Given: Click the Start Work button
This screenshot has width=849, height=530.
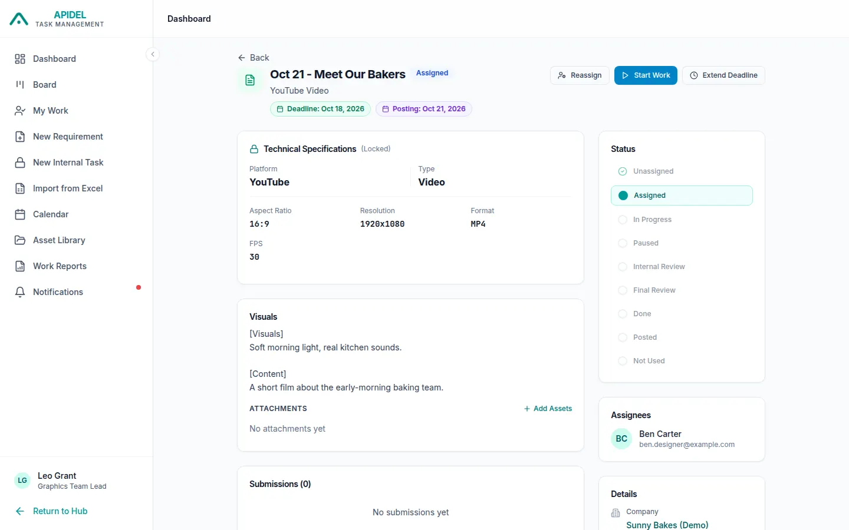Looking at the screenshot, I should coord(646,75).
